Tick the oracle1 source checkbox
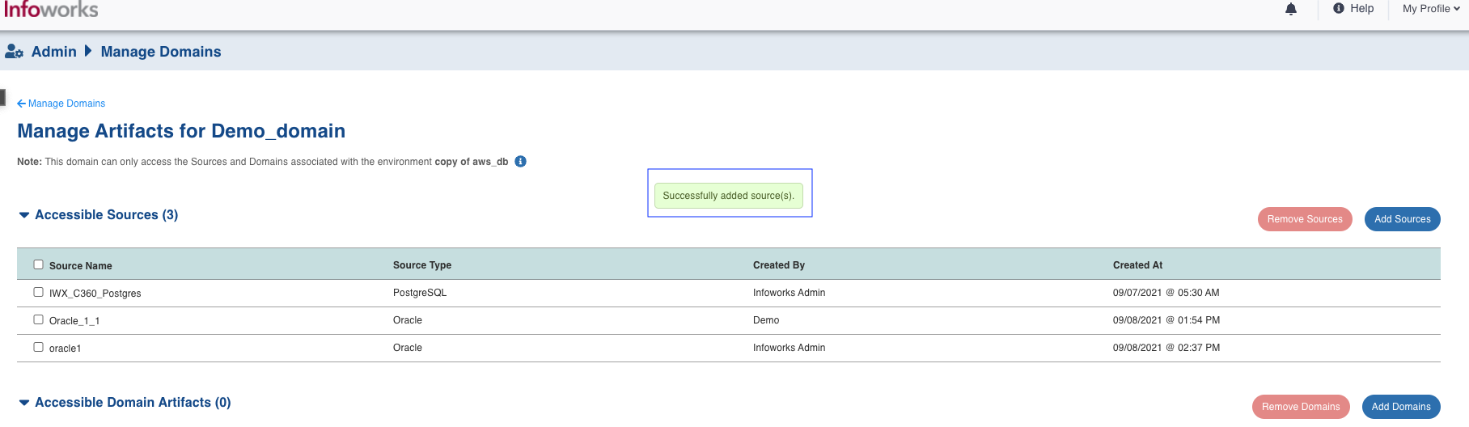1469x427 pixels. 38,347
